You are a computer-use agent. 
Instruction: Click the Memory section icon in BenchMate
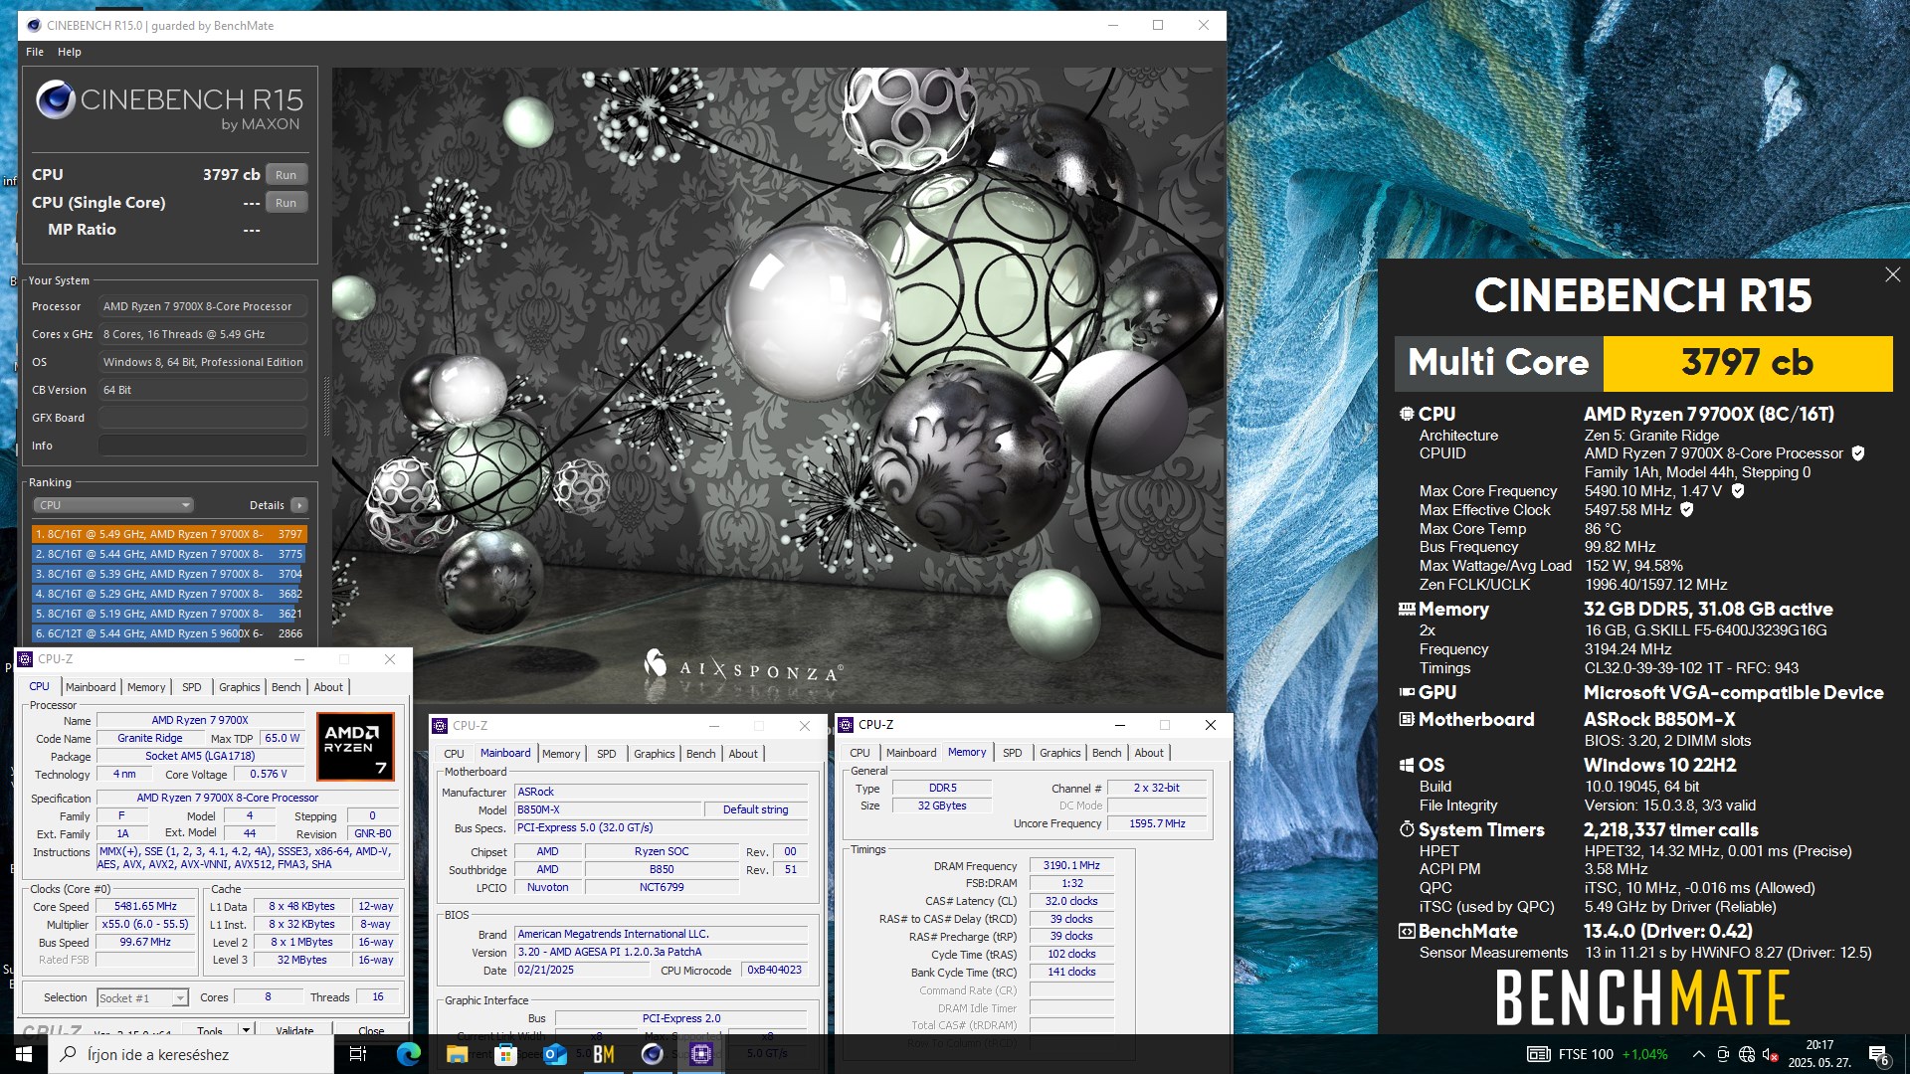tap(1407, 609)
